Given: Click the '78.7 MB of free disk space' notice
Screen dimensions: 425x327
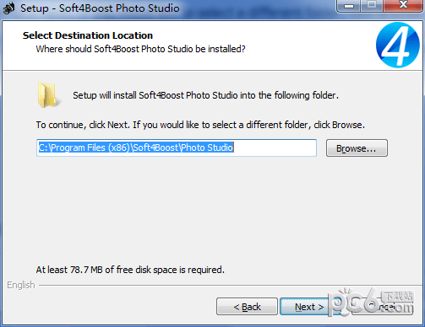Looking at the screenshot, I should point(130,270).
